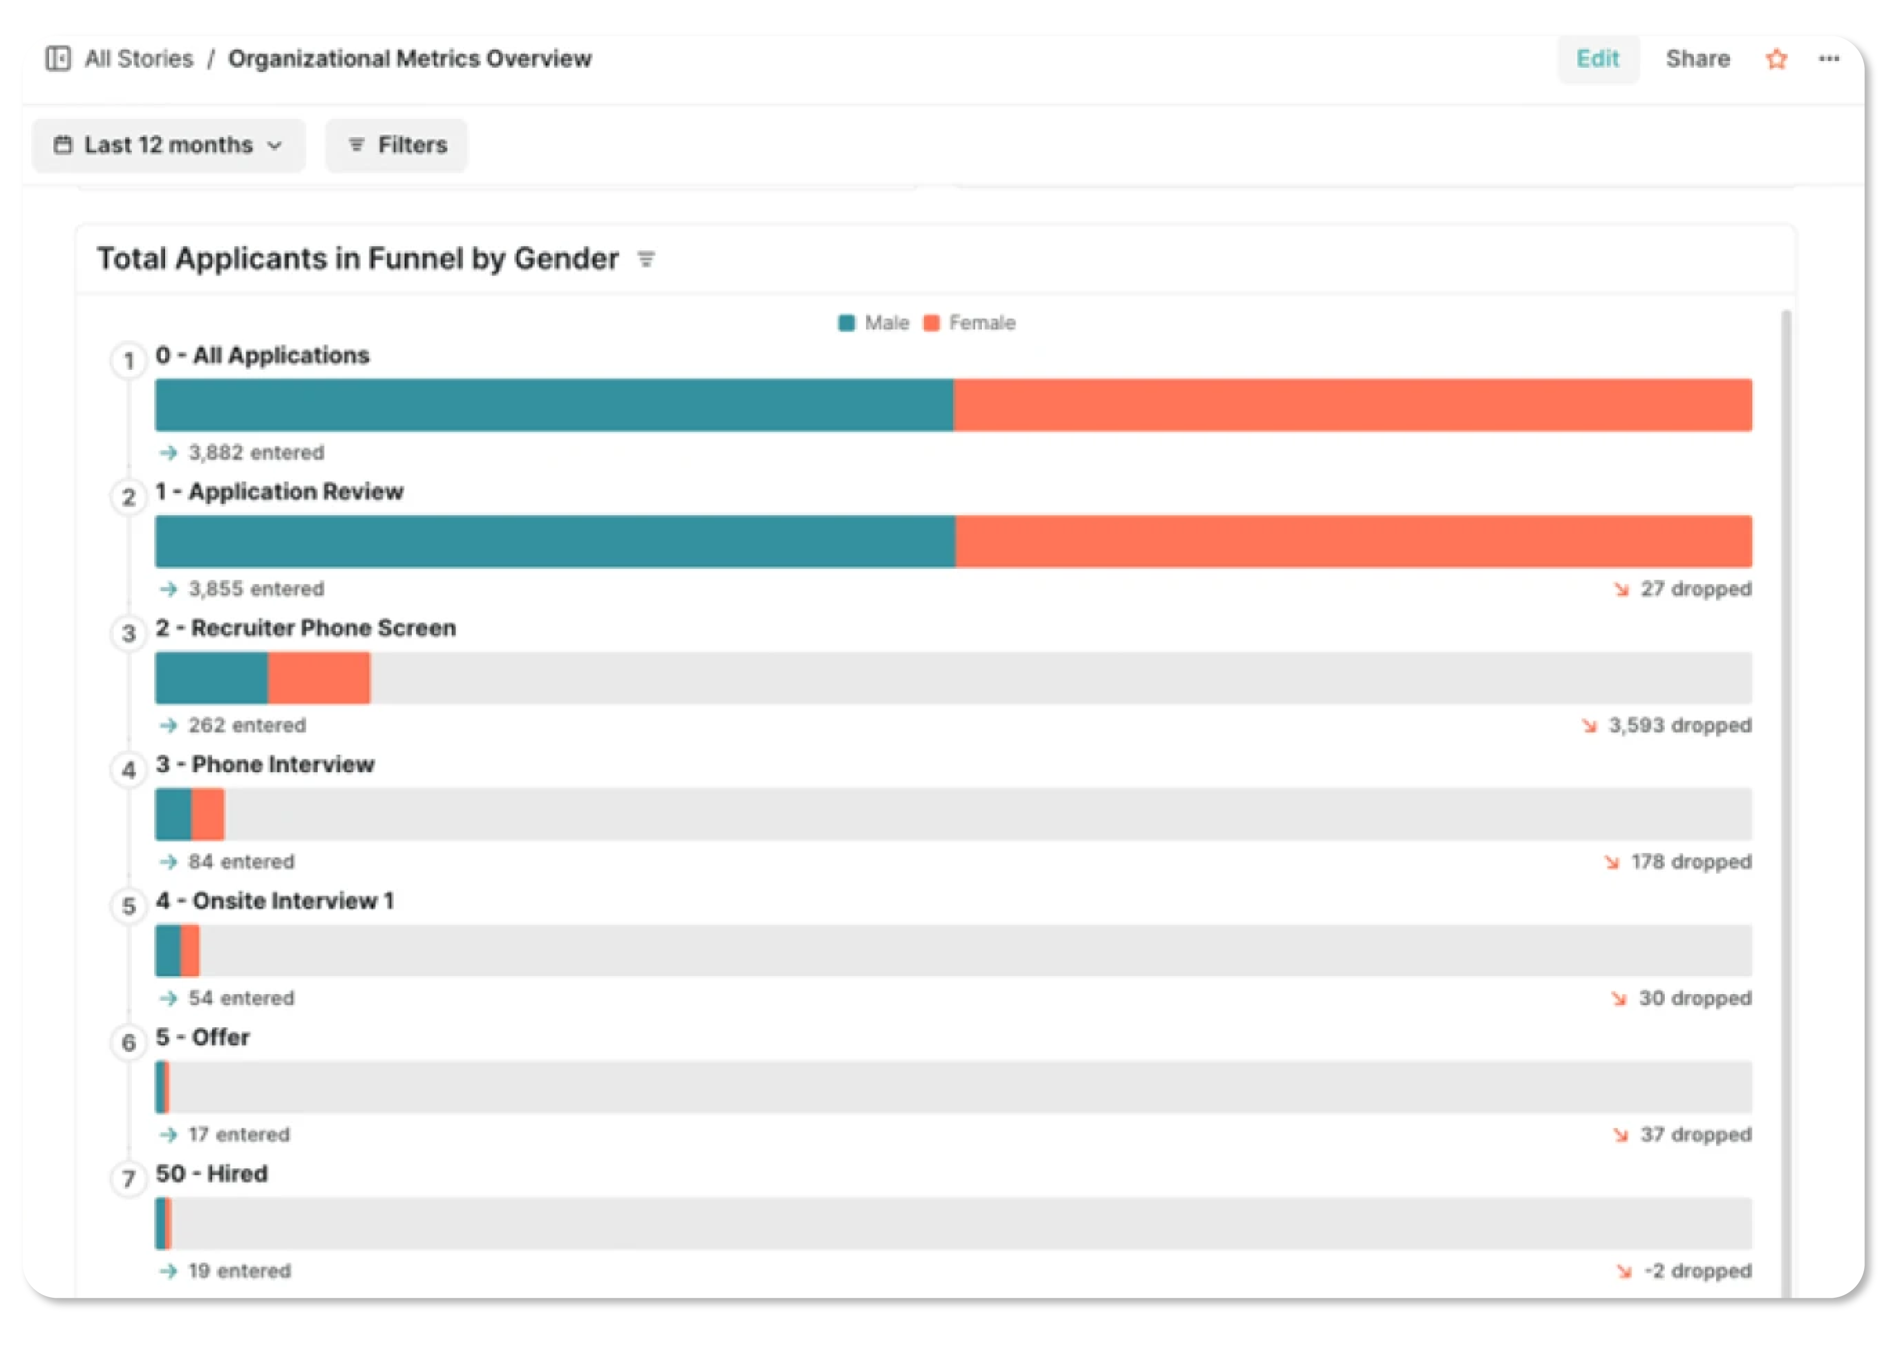Toggle the Male legend series
1894x1350 pixels.
pos(886,323)
